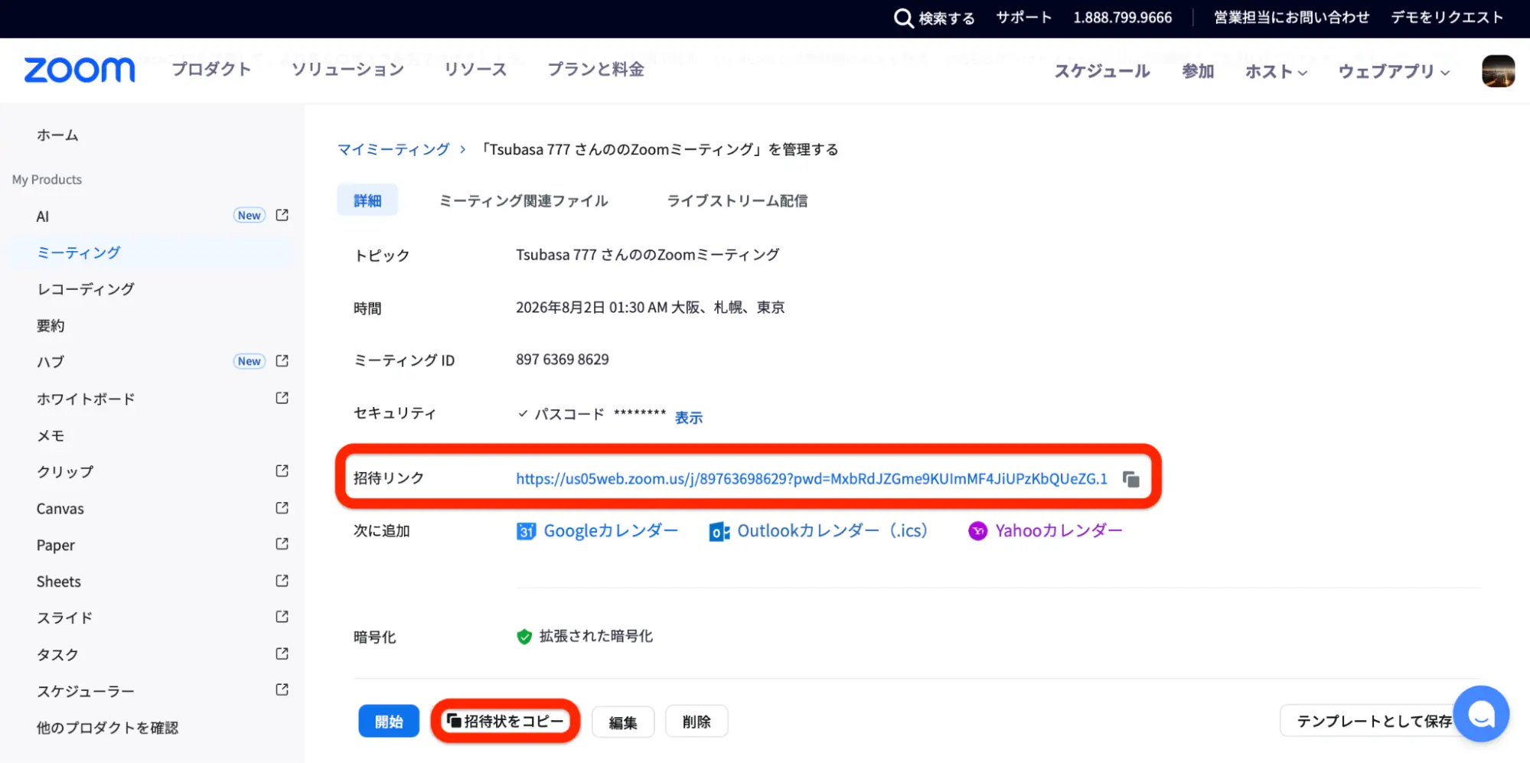Click New badge next to AI
The height and width of the screenshot is (763, 1530).
coord(250,215)
